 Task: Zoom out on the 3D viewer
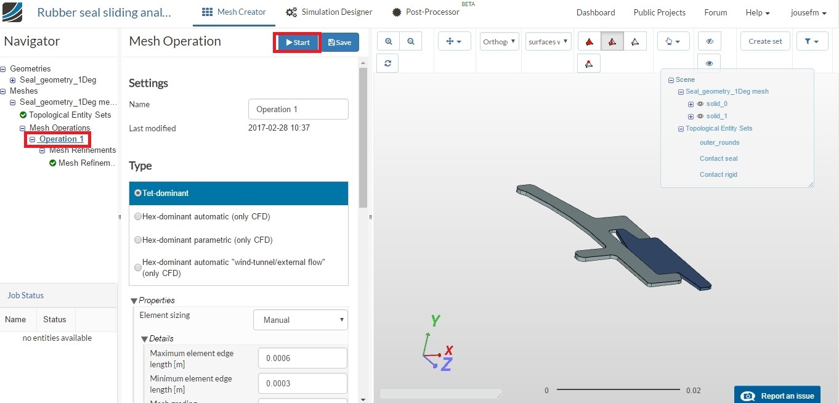click(410, 41)
